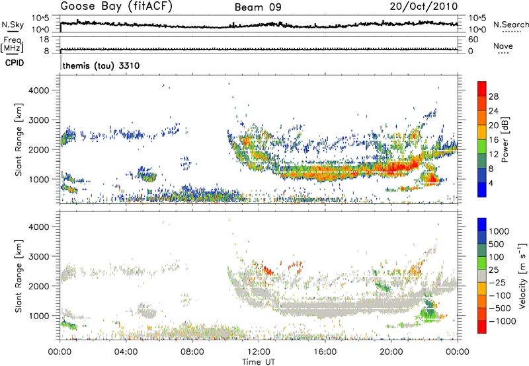Image resolution: width=529 pixels, height=366 pixels.
Task: Click the 20:00 time tick label
Action: [x=391, y=352]
